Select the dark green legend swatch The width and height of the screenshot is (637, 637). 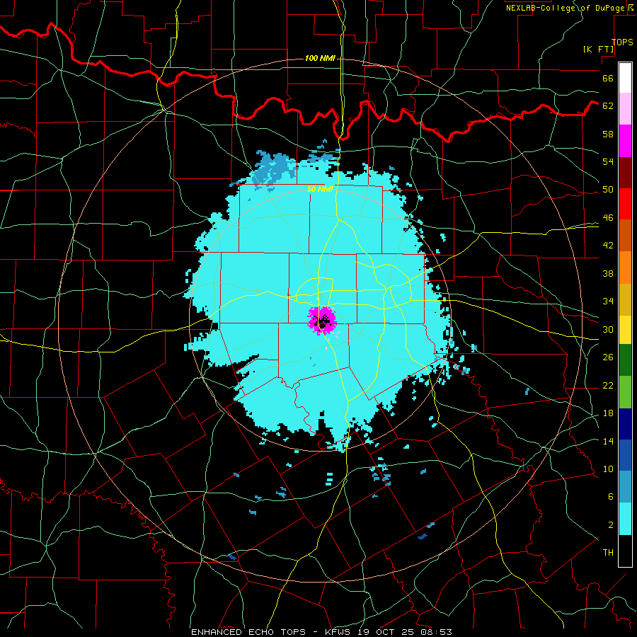click(x=625, y=360)
